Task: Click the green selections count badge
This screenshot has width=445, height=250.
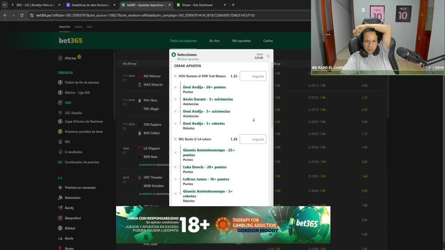Action: (x=173, y=55)
